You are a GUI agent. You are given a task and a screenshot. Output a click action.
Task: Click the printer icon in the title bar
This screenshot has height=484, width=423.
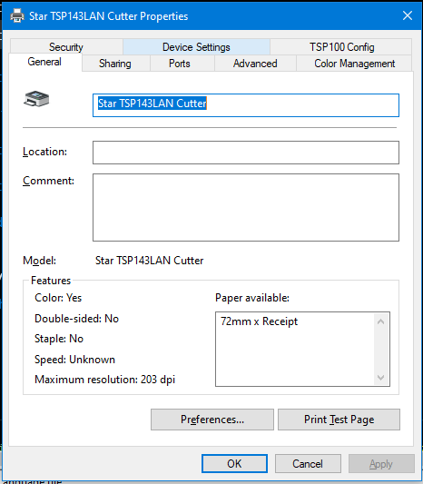pyautogui.click(x=17, y=15)
